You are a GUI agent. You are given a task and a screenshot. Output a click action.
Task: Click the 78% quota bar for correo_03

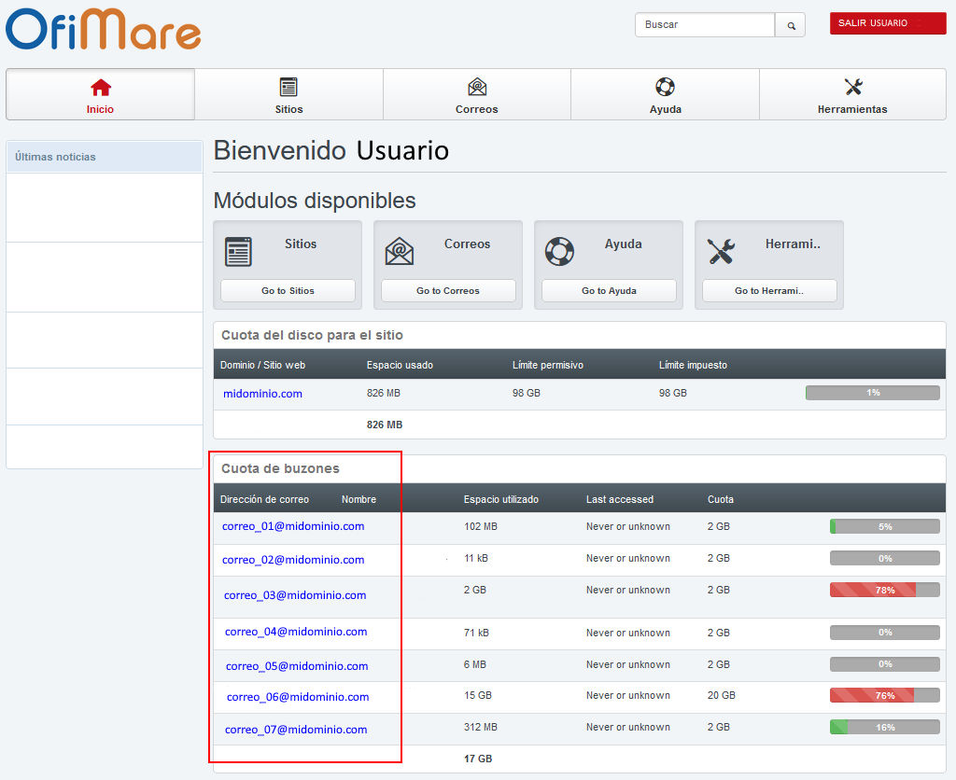click(x=885, y=590)
